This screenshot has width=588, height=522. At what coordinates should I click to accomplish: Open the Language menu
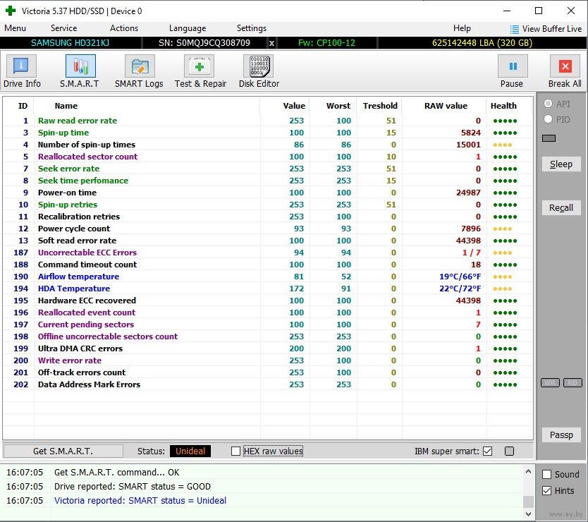(188, 28)
